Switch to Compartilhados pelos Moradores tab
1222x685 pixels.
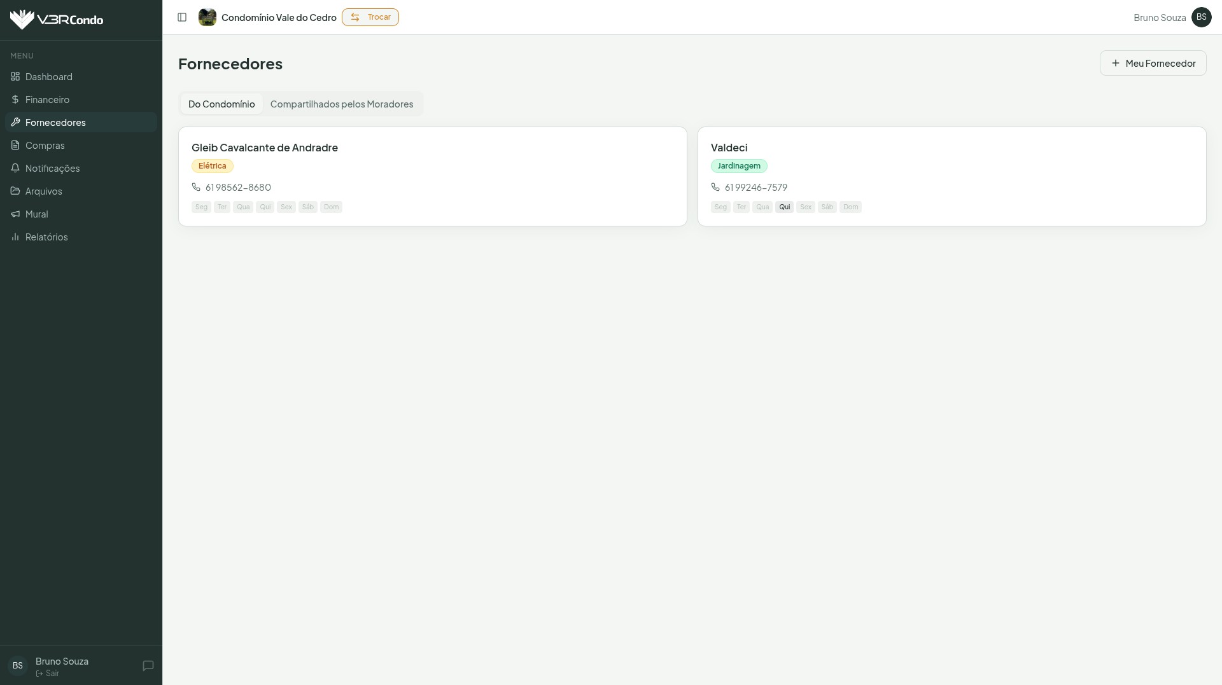point(341,104)
